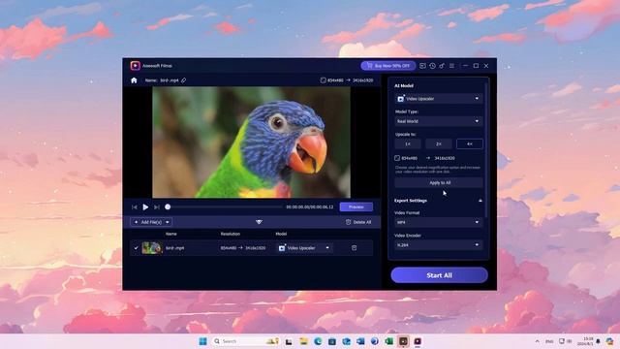The image size is (620, 349).
Task: Open the Windows Start menu
Action: tap(202, 341)
